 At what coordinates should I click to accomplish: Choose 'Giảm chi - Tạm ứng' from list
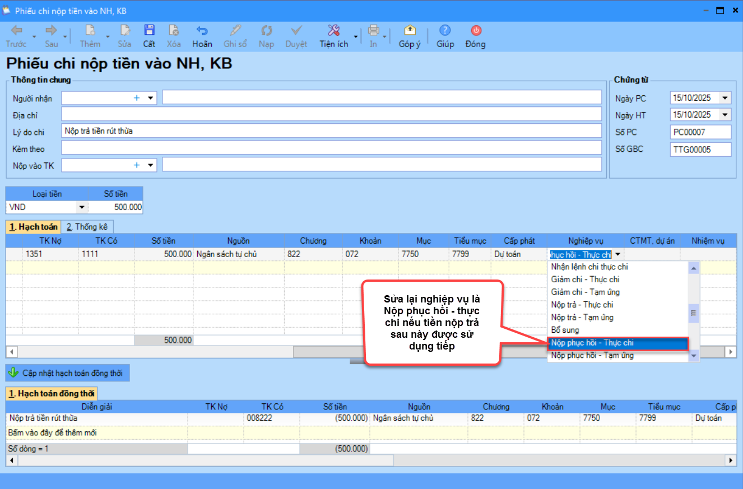click(x=585, y=292)
